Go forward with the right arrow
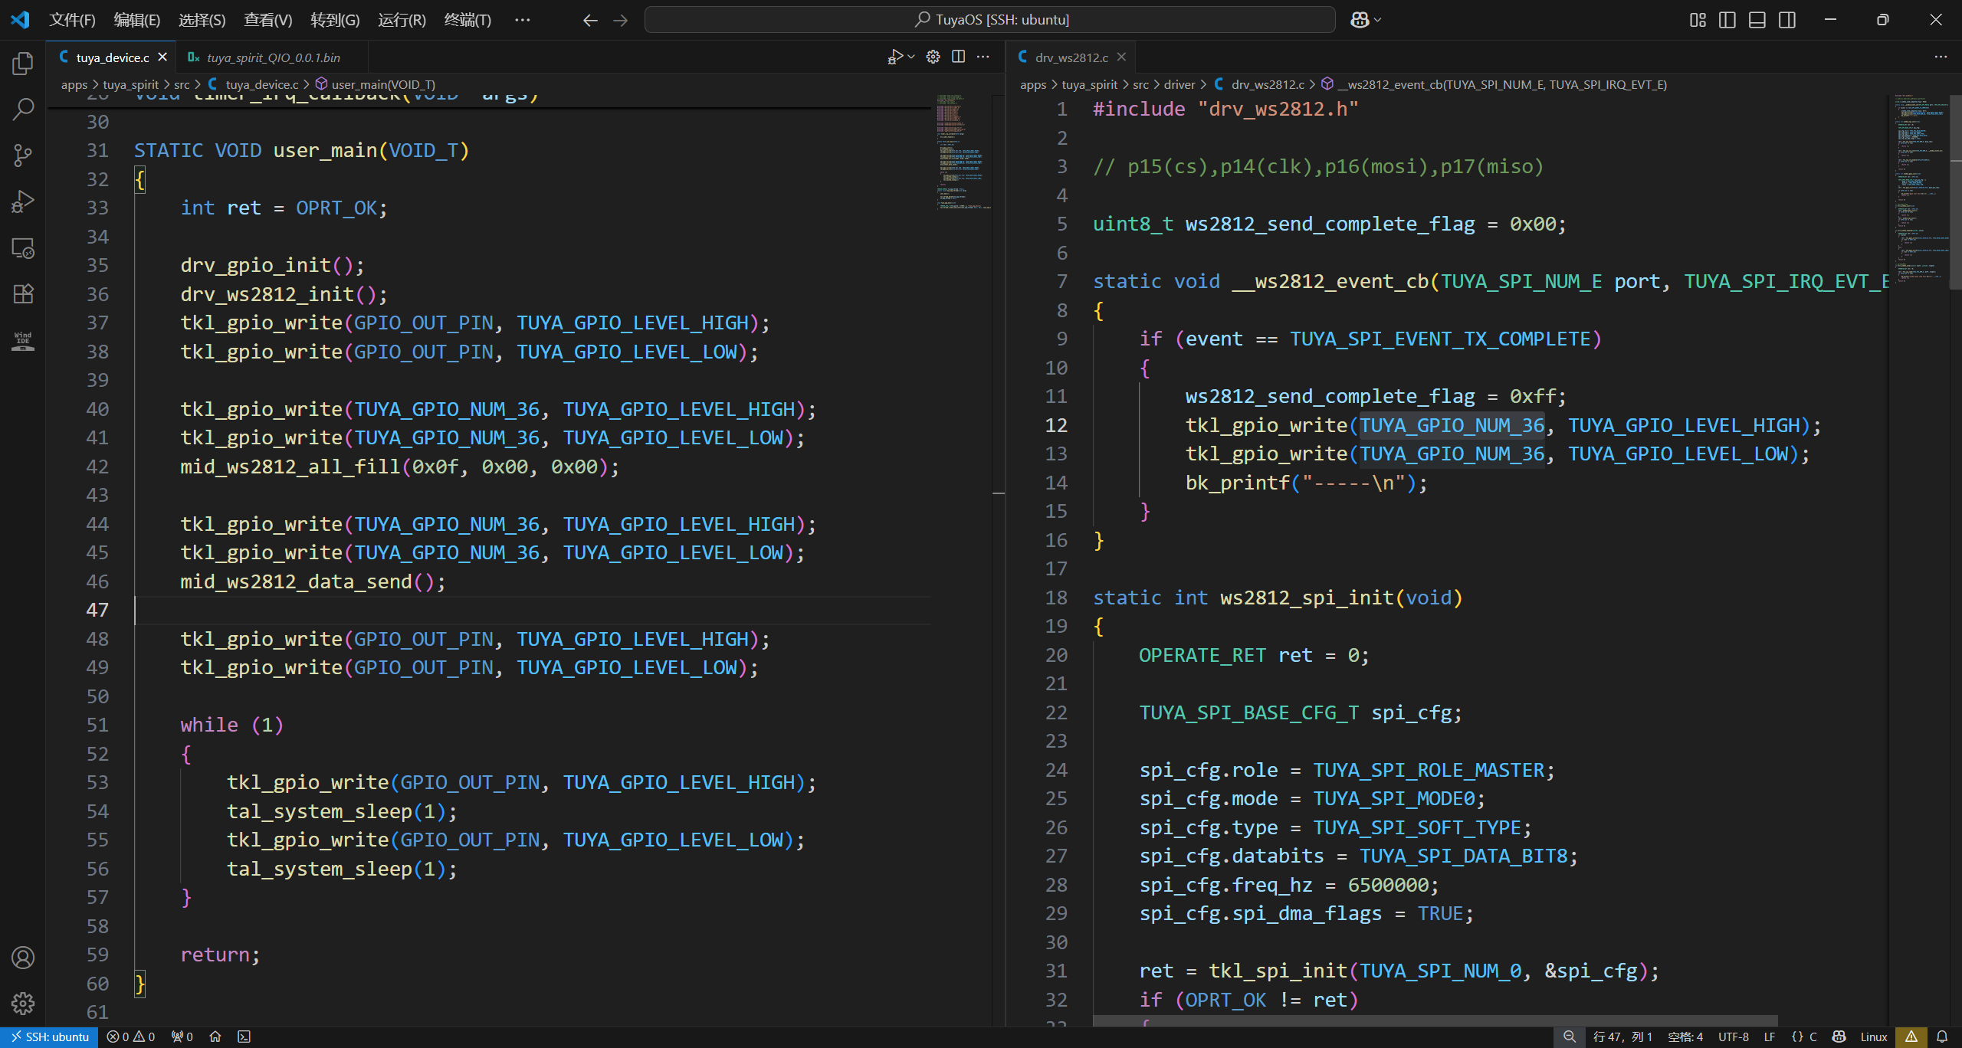The image size is (1962, 1048). (621, 21)
